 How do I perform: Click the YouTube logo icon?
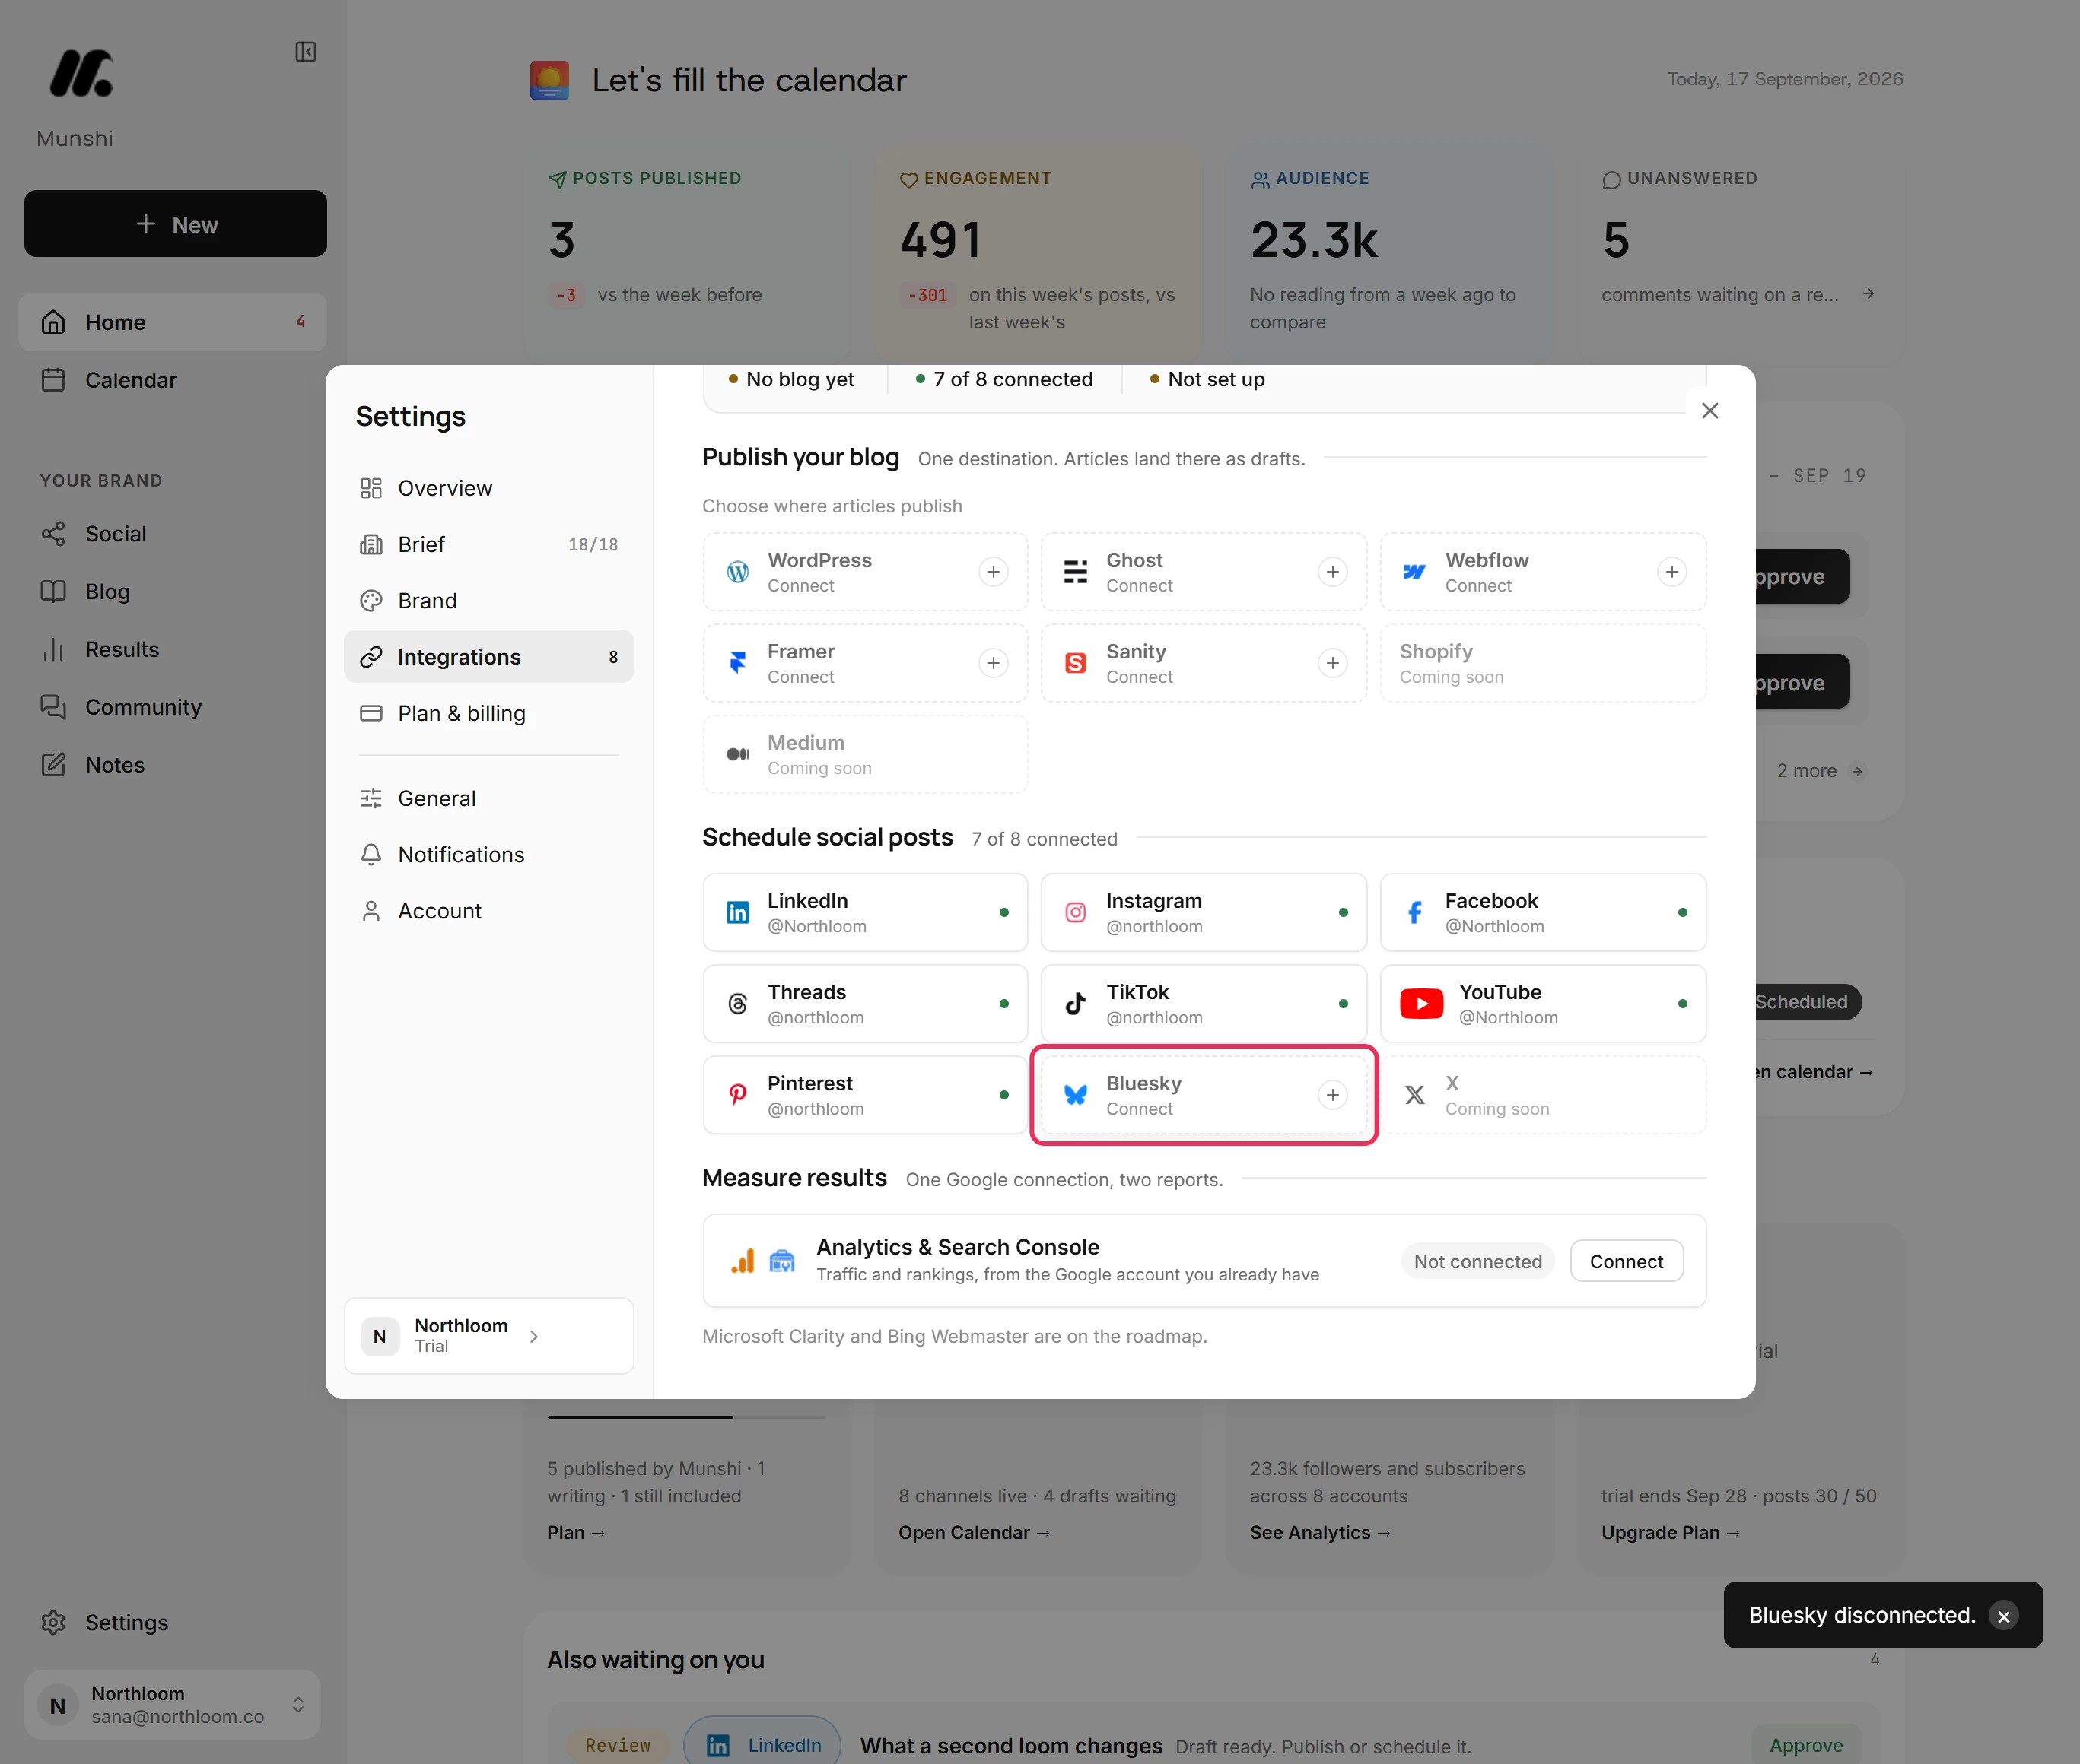pos(1420,1004)
